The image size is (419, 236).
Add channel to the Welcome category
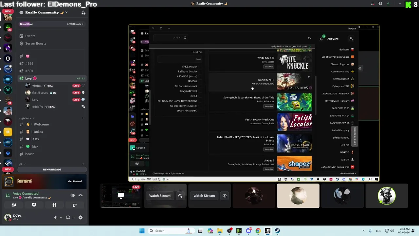pos(83,118)
